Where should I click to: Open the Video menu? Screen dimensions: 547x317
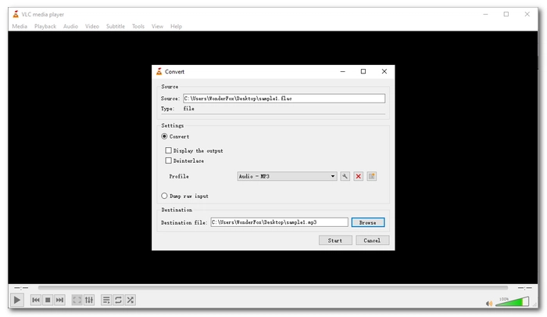[92, 26]
